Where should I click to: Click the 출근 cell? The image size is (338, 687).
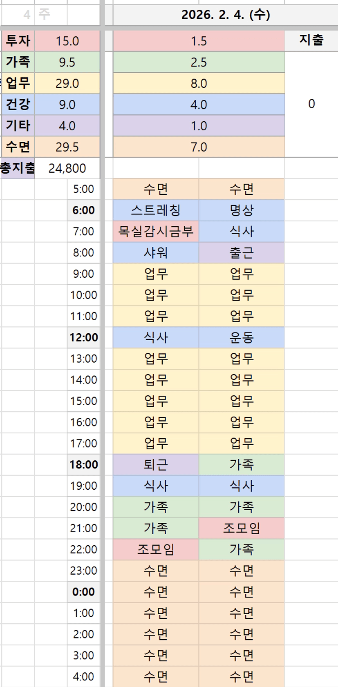pos(242,253)
